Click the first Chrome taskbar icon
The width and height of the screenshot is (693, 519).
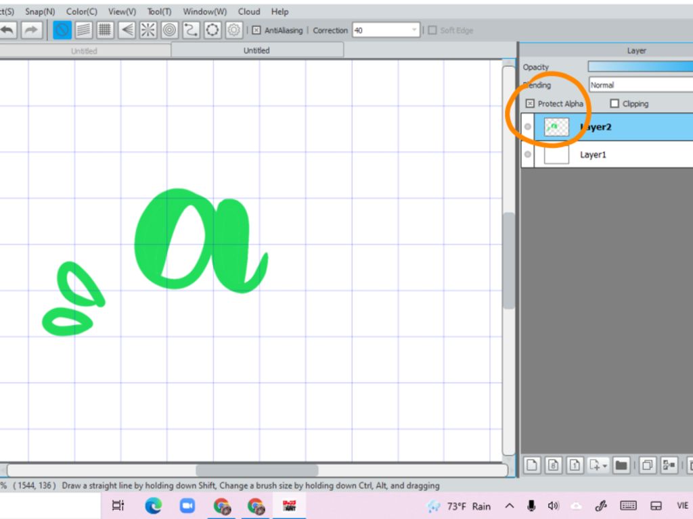click(x=221, y=505)
